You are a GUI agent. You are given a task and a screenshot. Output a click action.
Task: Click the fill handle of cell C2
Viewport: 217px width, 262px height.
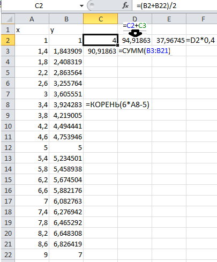[x=117, y=45]
